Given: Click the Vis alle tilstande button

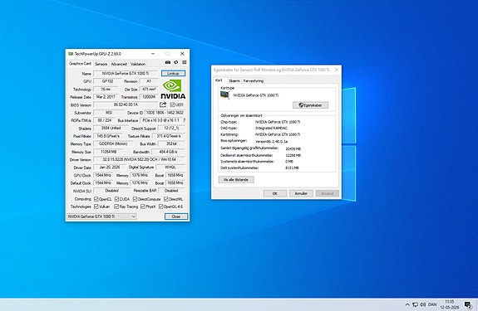Looking at the screenshot, I should (x=236, y=180).
